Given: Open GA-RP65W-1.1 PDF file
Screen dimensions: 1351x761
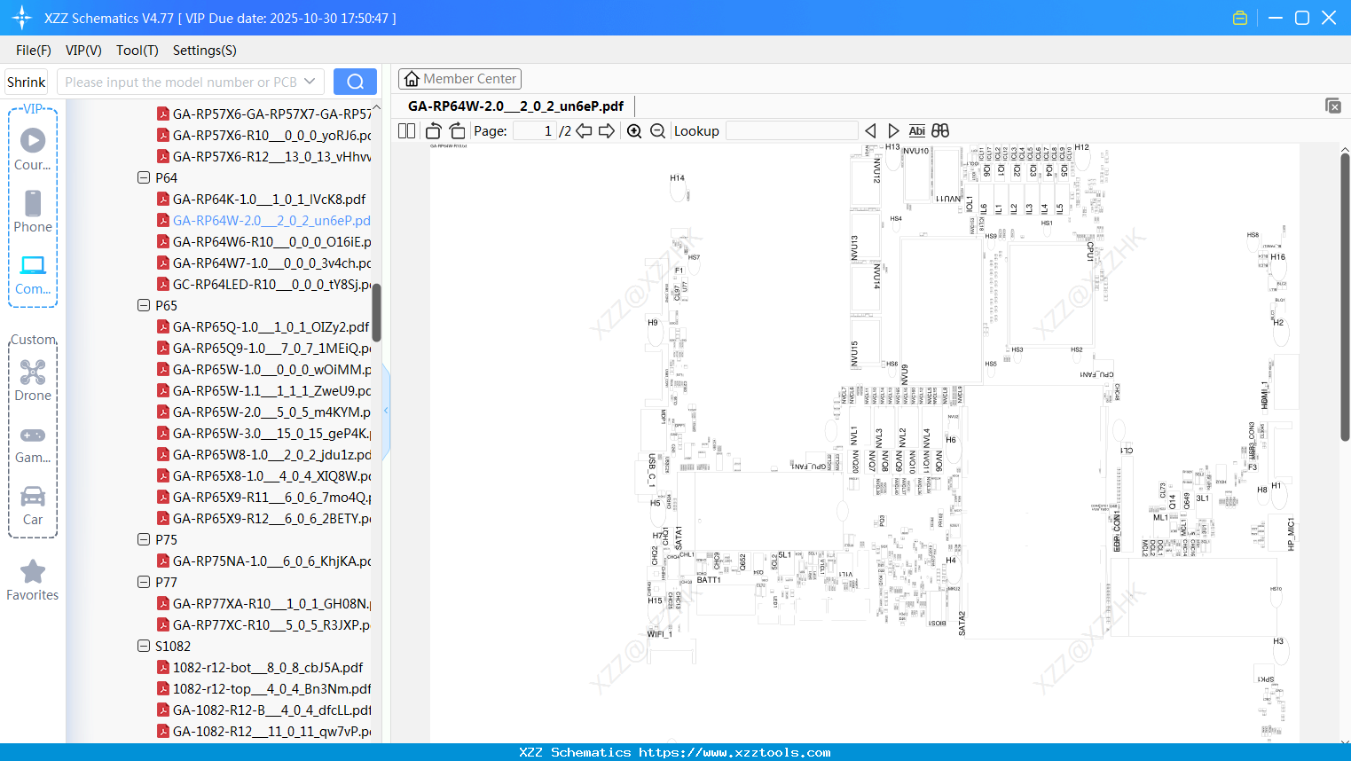Looking at the screenshot, I should pos(263,390).
